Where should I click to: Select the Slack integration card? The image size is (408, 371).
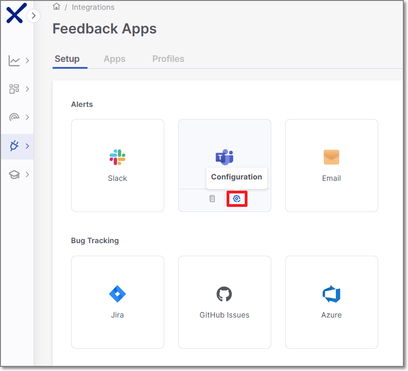point(117,165)
